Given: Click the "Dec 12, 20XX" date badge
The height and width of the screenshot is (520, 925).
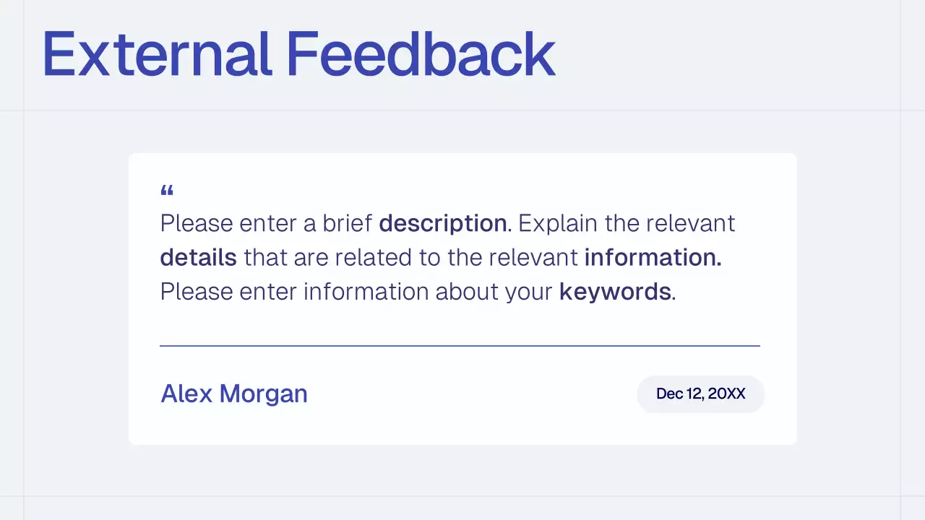Looking at the screenshot, I should click(x=700, y=394).
